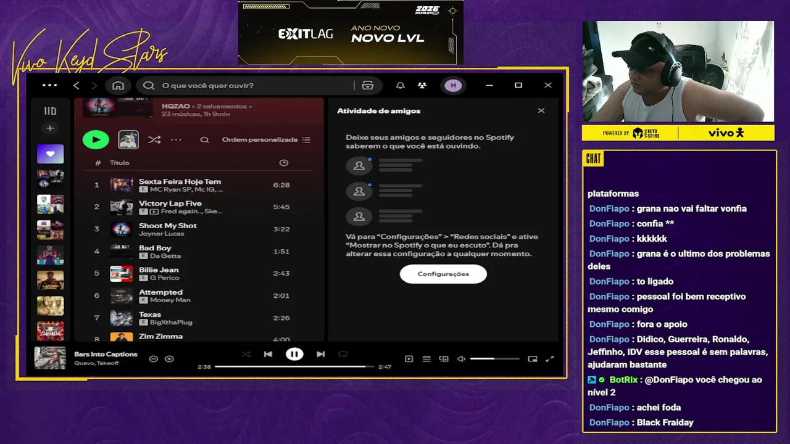Play the HQZAO playlist with green button
The height and width of the screenshot is (444, 790).
[x=96, y=139]
